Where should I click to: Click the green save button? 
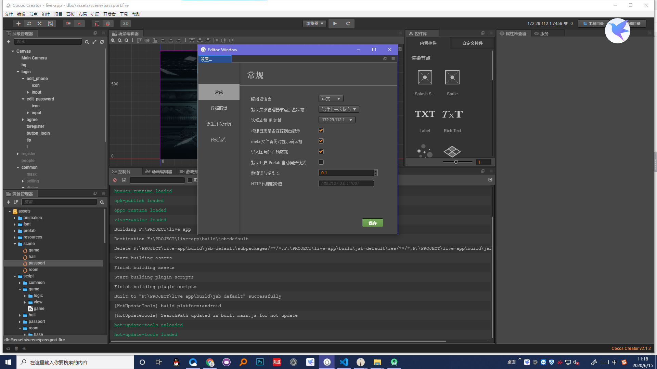[x=372, y=223]
